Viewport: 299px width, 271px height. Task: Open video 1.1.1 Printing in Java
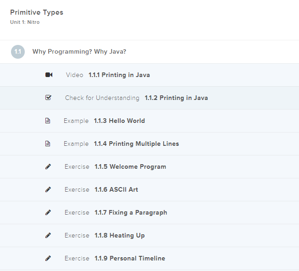[119, 75]
